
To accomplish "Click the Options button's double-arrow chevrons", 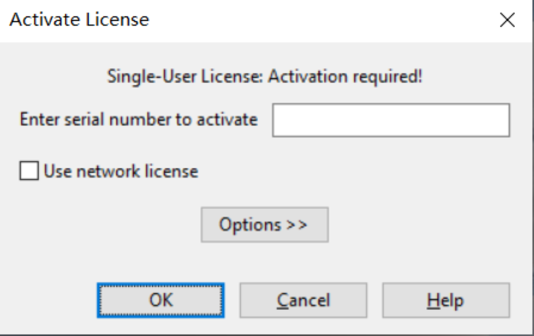I will click(x=297, y=225).
